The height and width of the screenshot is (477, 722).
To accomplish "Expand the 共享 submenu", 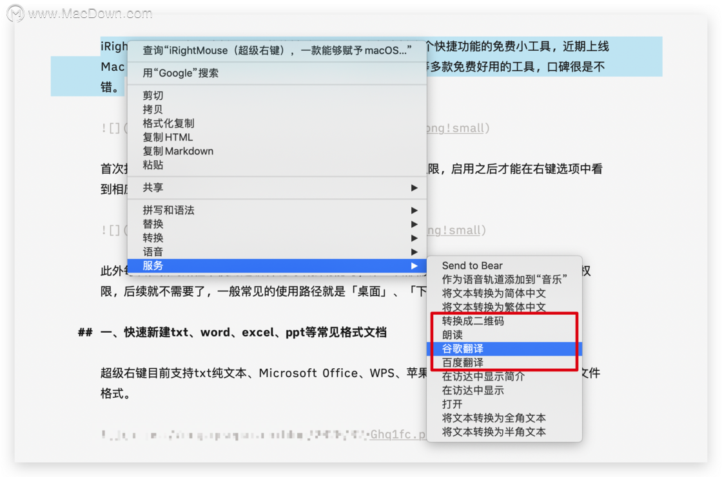I will tap(277, 188).
